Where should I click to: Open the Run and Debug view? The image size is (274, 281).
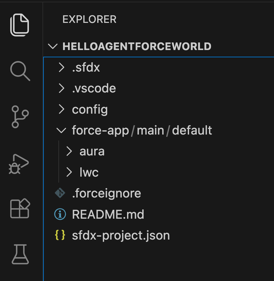tap(19, 163)
